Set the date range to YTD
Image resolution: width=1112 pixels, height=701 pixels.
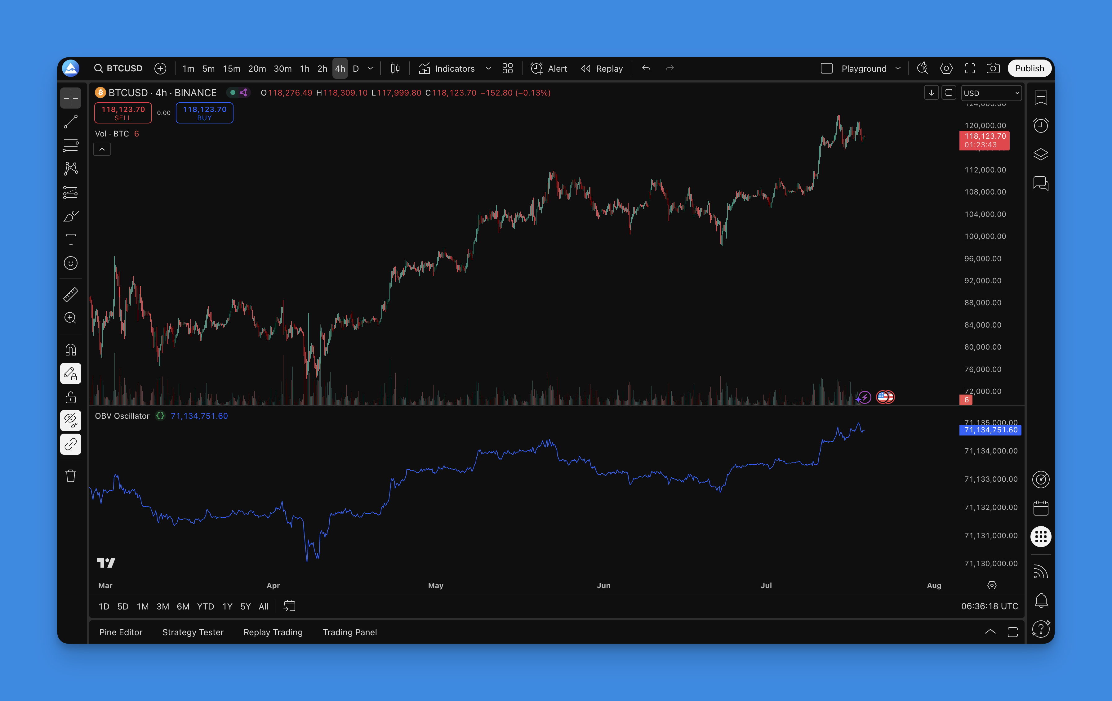point(206,606)
